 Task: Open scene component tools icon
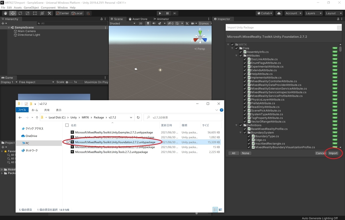tap(187, 24)
